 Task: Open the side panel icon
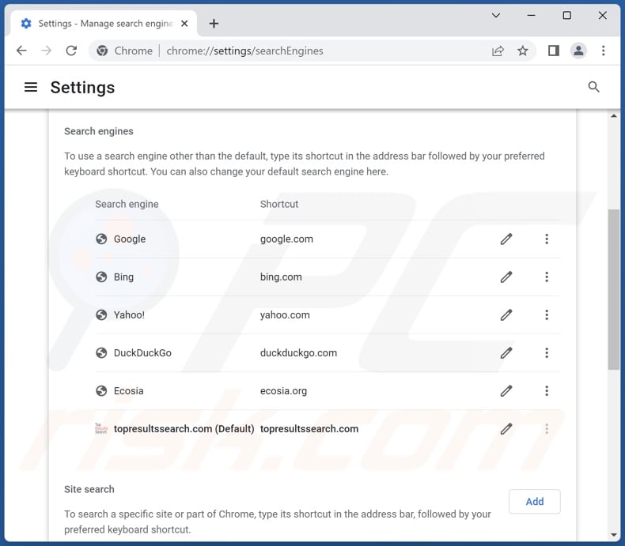tap(554, 51)
